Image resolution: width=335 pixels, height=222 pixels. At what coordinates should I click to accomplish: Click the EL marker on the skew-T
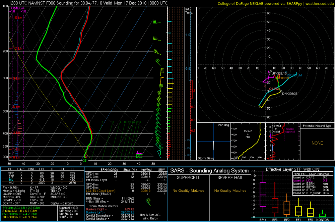click(x=139, y=153)
